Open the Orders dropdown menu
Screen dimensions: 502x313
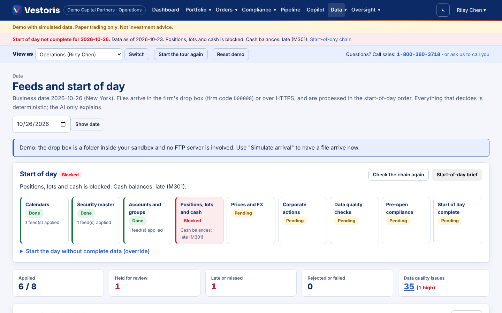[226, 10]
